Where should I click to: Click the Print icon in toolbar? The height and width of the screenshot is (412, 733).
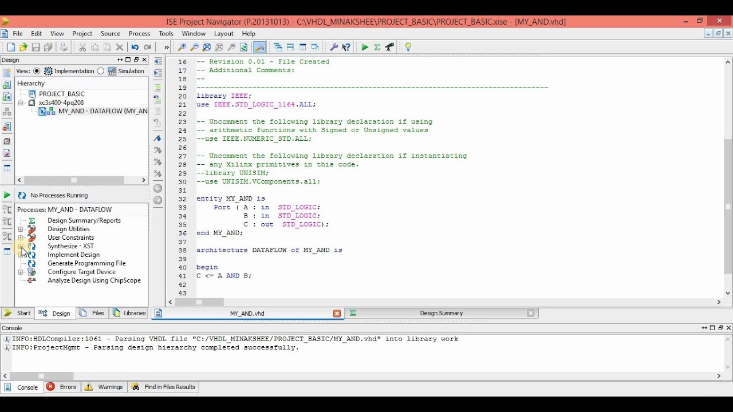[64, 47]
